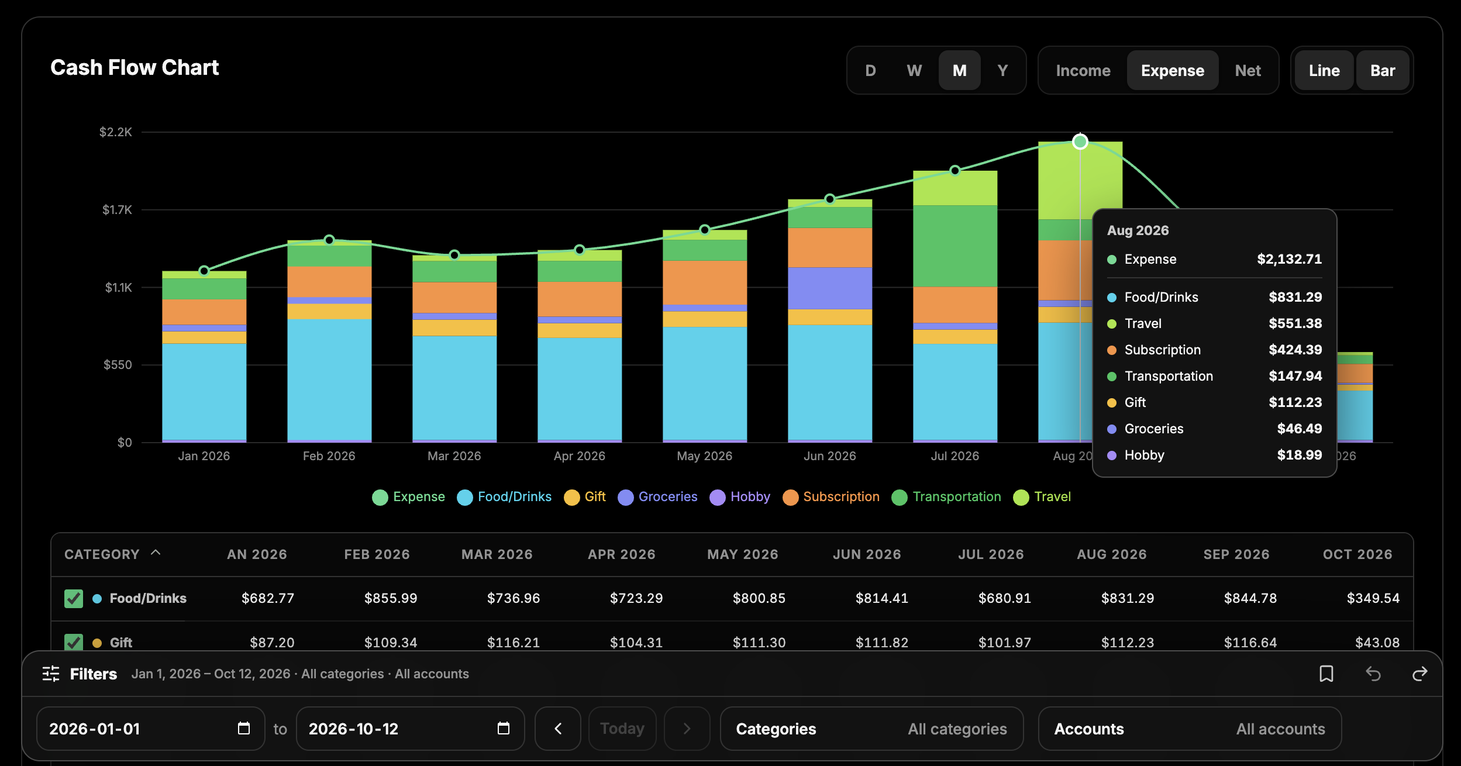The height and width of the screenshot is (766, 1461).
Task: Go to previous date range
Action: [558, 729]
